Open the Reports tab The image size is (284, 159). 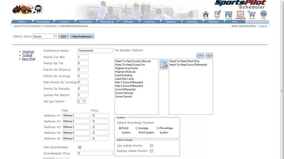click(x=171, y=22)
